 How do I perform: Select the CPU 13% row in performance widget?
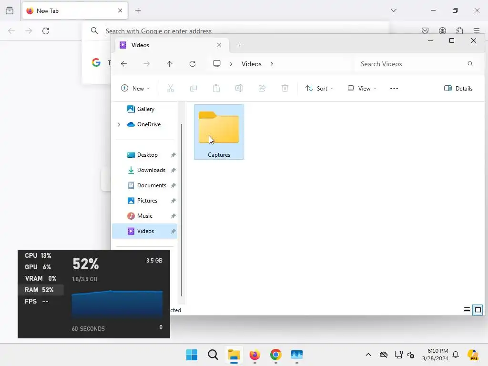coord(41,255)
